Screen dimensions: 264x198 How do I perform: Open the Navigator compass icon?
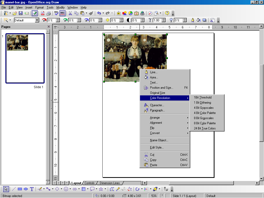[x=150, y=13]
